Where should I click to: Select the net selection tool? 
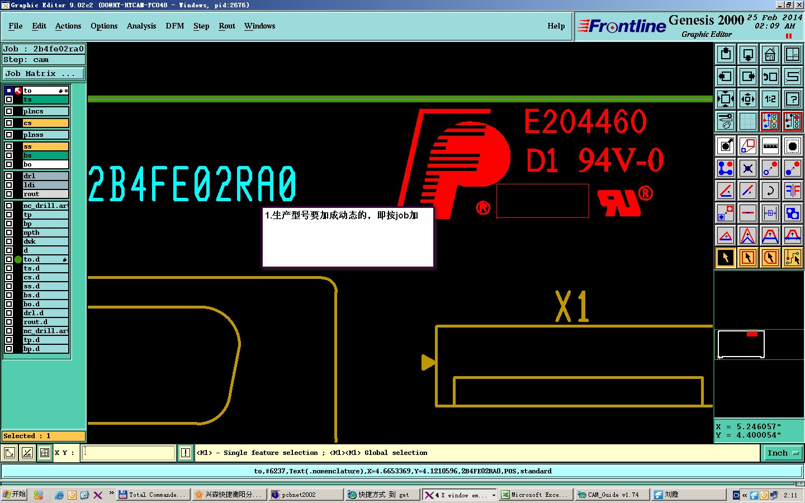pos(793,258)
